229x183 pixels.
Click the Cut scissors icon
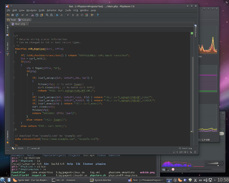coord(33,15)
